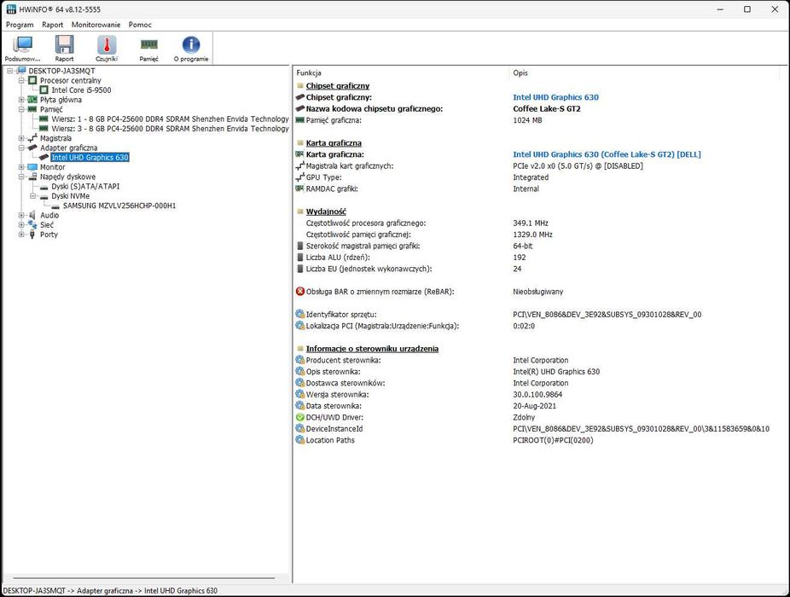Image resolution: width=790 pixels, height=597 pixels.
Task: Collapse the Napędy dyskowe node
Action: (21, 177)
